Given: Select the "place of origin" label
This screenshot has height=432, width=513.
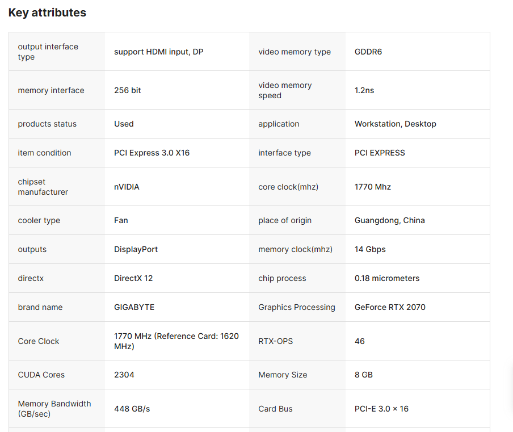Looking at the screenshot, I should [x=285, y=221].
